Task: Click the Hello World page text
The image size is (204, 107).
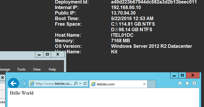Action: tap(22, 93)
